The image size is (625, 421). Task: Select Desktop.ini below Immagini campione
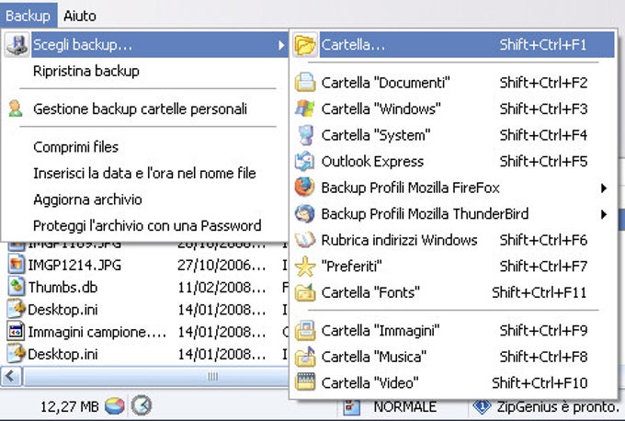tap(62, 355)
